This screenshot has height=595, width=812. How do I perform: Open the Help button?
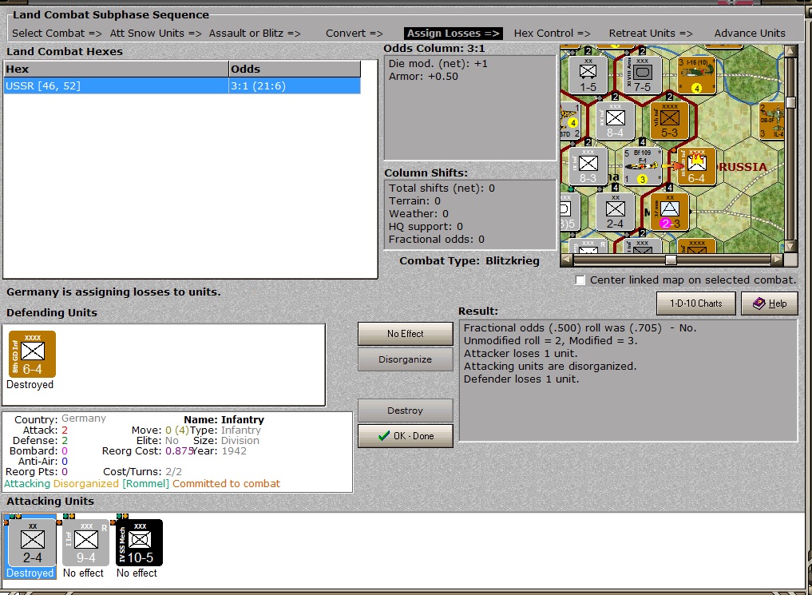tap(769, 303)
